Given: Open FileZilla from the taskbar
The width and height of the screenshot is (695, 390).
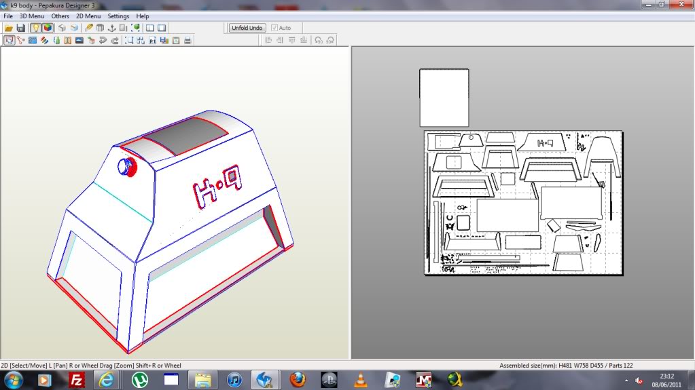Looking at the screenshot, I should [x=77, y=381].
